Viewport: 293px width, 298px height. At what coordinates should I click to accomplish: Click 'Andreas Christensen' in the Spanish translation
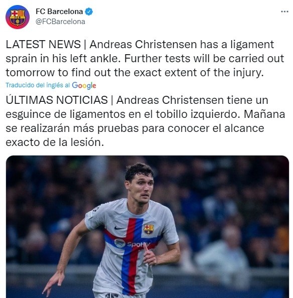coord(170,100)
